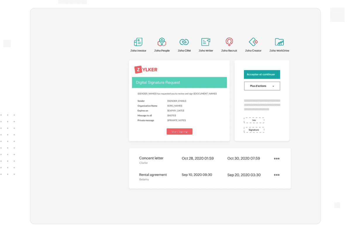351x234 pixels.
Task: Choose the Zoho Recruit icon
Action: [x=229, y=42]
